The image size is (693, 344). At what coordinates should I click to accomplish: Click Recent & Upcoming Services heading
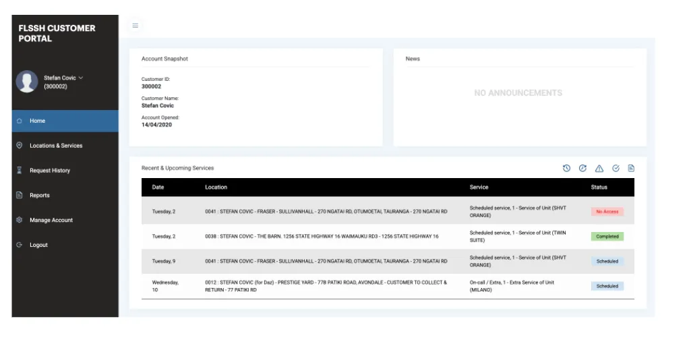click(178, 168)
